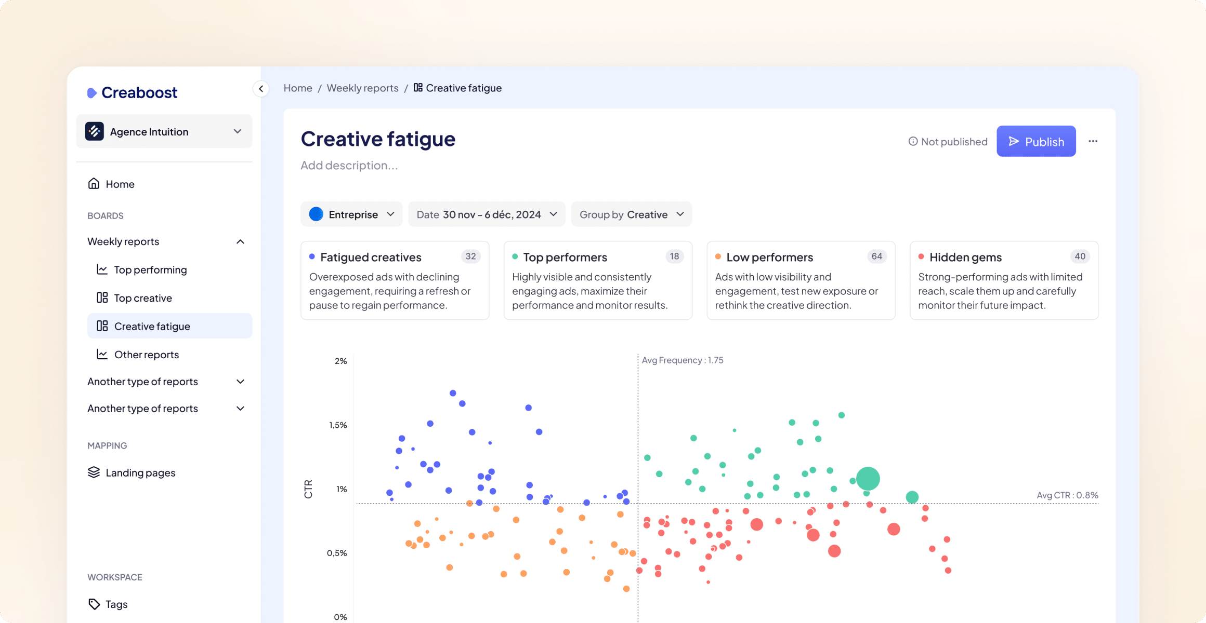Click the orange dot on the Low performers card
The width and height of the screenshot is (1206, 623).
point(718,256)
